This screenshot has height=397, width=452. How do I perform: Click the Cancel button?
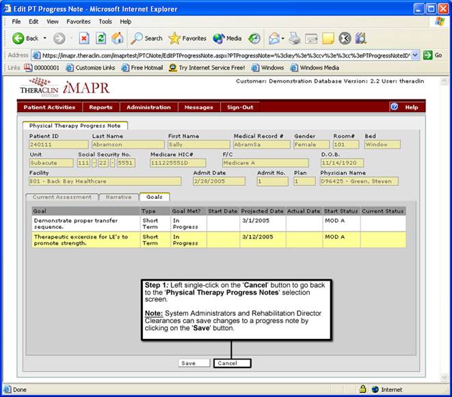pos(232,364)
